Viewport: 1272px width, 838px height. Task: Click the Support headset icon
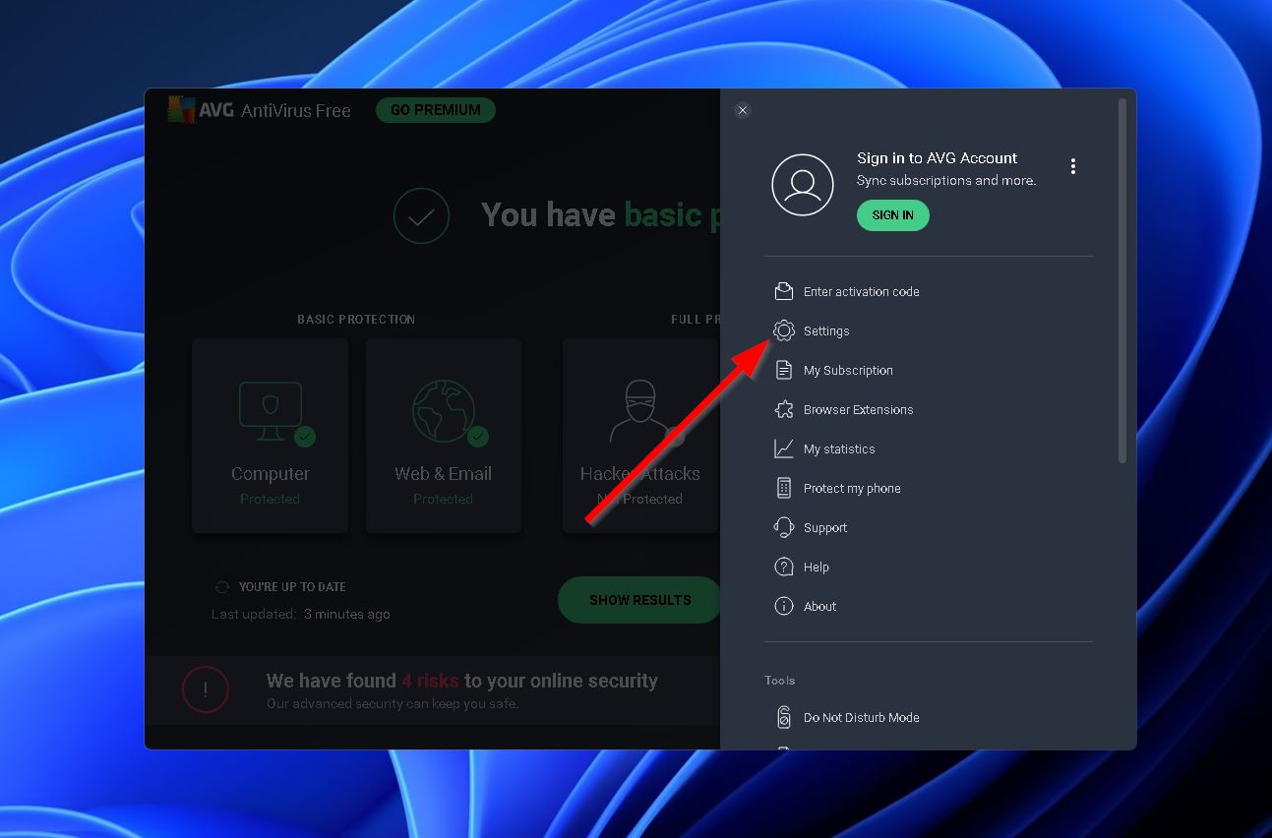pos(784,527)
